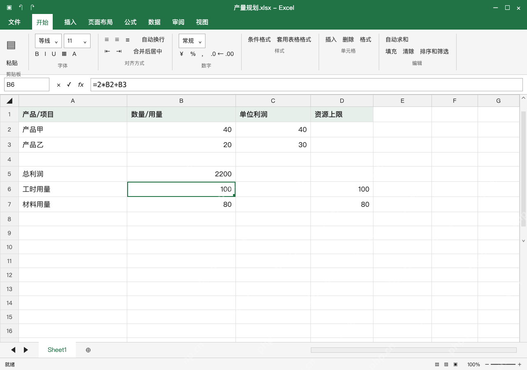
Task: Click 合并后居中 button
Action: tap(148, 51)
